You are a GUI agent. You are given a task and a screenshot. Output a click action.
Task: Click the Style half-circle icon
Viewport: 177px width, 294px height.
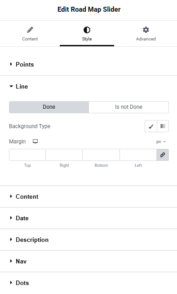pyautogui.click(x=87, y=30)
